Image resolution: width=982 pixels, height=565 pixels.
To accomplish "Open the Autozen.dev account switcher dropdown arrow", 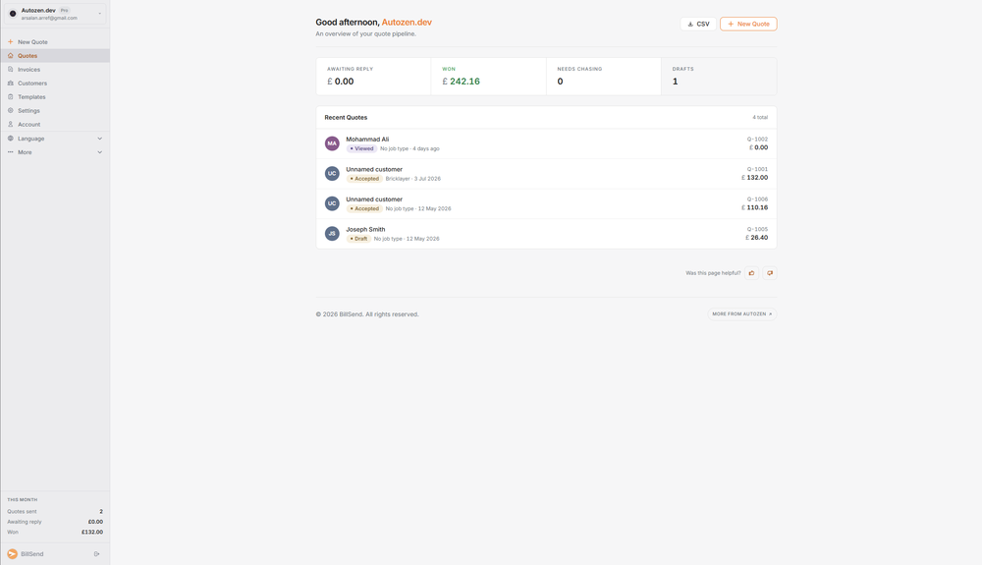I will [99, 14].
